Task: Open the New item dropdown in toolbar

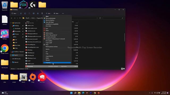Action: point(14,13)
